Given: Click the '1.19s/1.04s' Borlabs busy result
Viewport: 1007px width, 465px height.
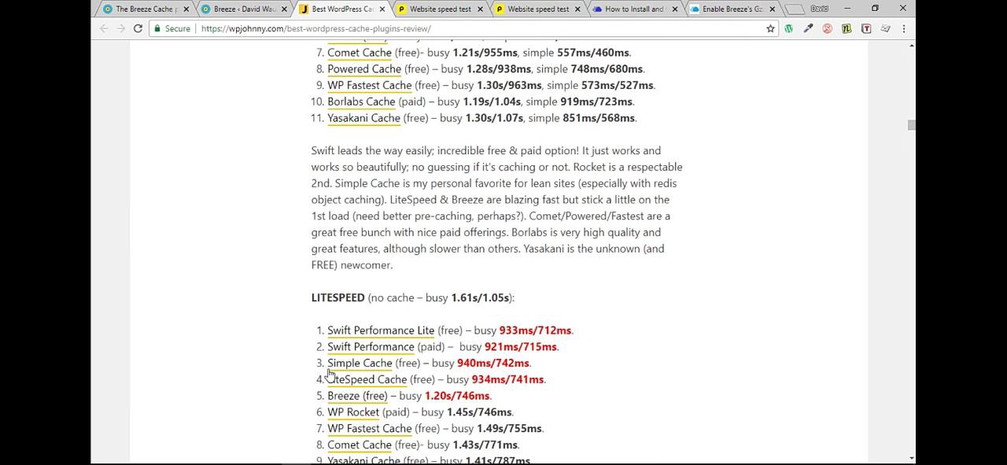Looking at the screenshot, I should tap(492, 101).
